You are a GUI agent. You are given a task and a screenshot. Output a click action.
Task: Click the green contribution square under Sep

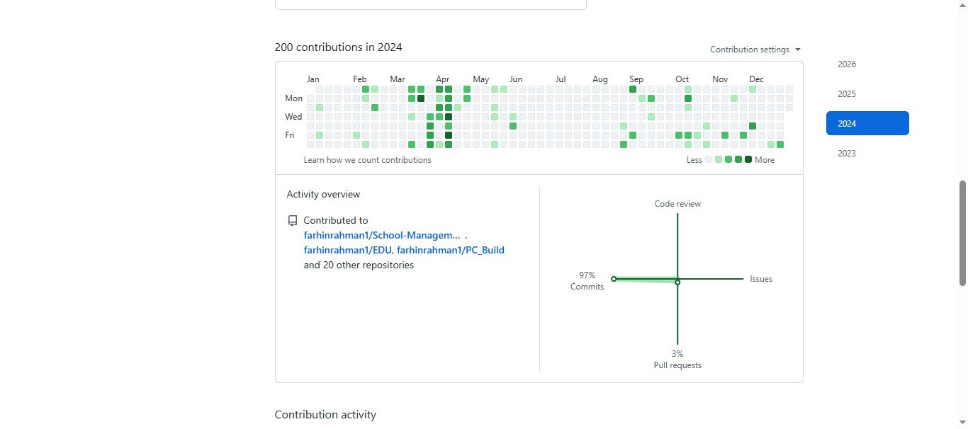[633, 89]
